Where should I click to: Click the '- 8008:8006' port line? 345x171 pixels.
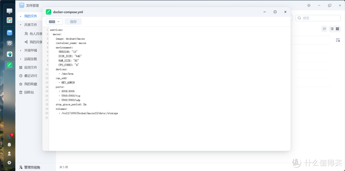click(x=67, y=91)
